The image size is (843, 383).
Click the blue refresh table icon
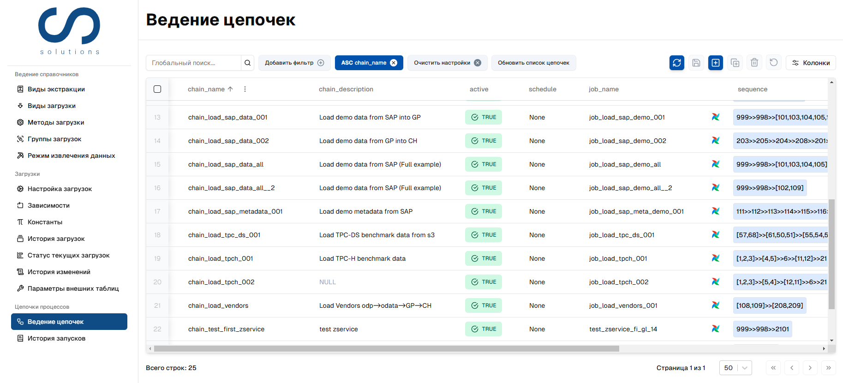click(x=676, y=63)
